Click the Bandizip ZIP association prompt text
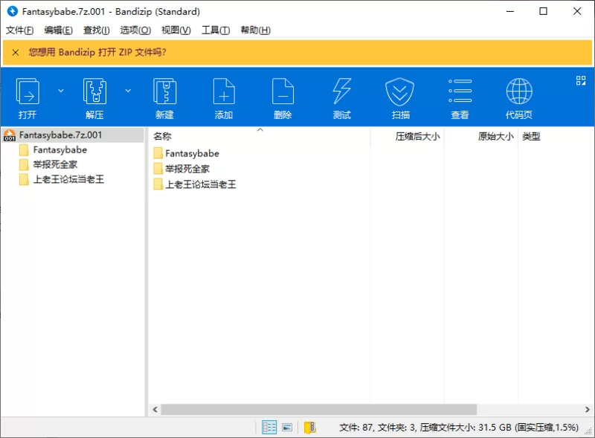595x438 pixels. (x=97, y=52)
